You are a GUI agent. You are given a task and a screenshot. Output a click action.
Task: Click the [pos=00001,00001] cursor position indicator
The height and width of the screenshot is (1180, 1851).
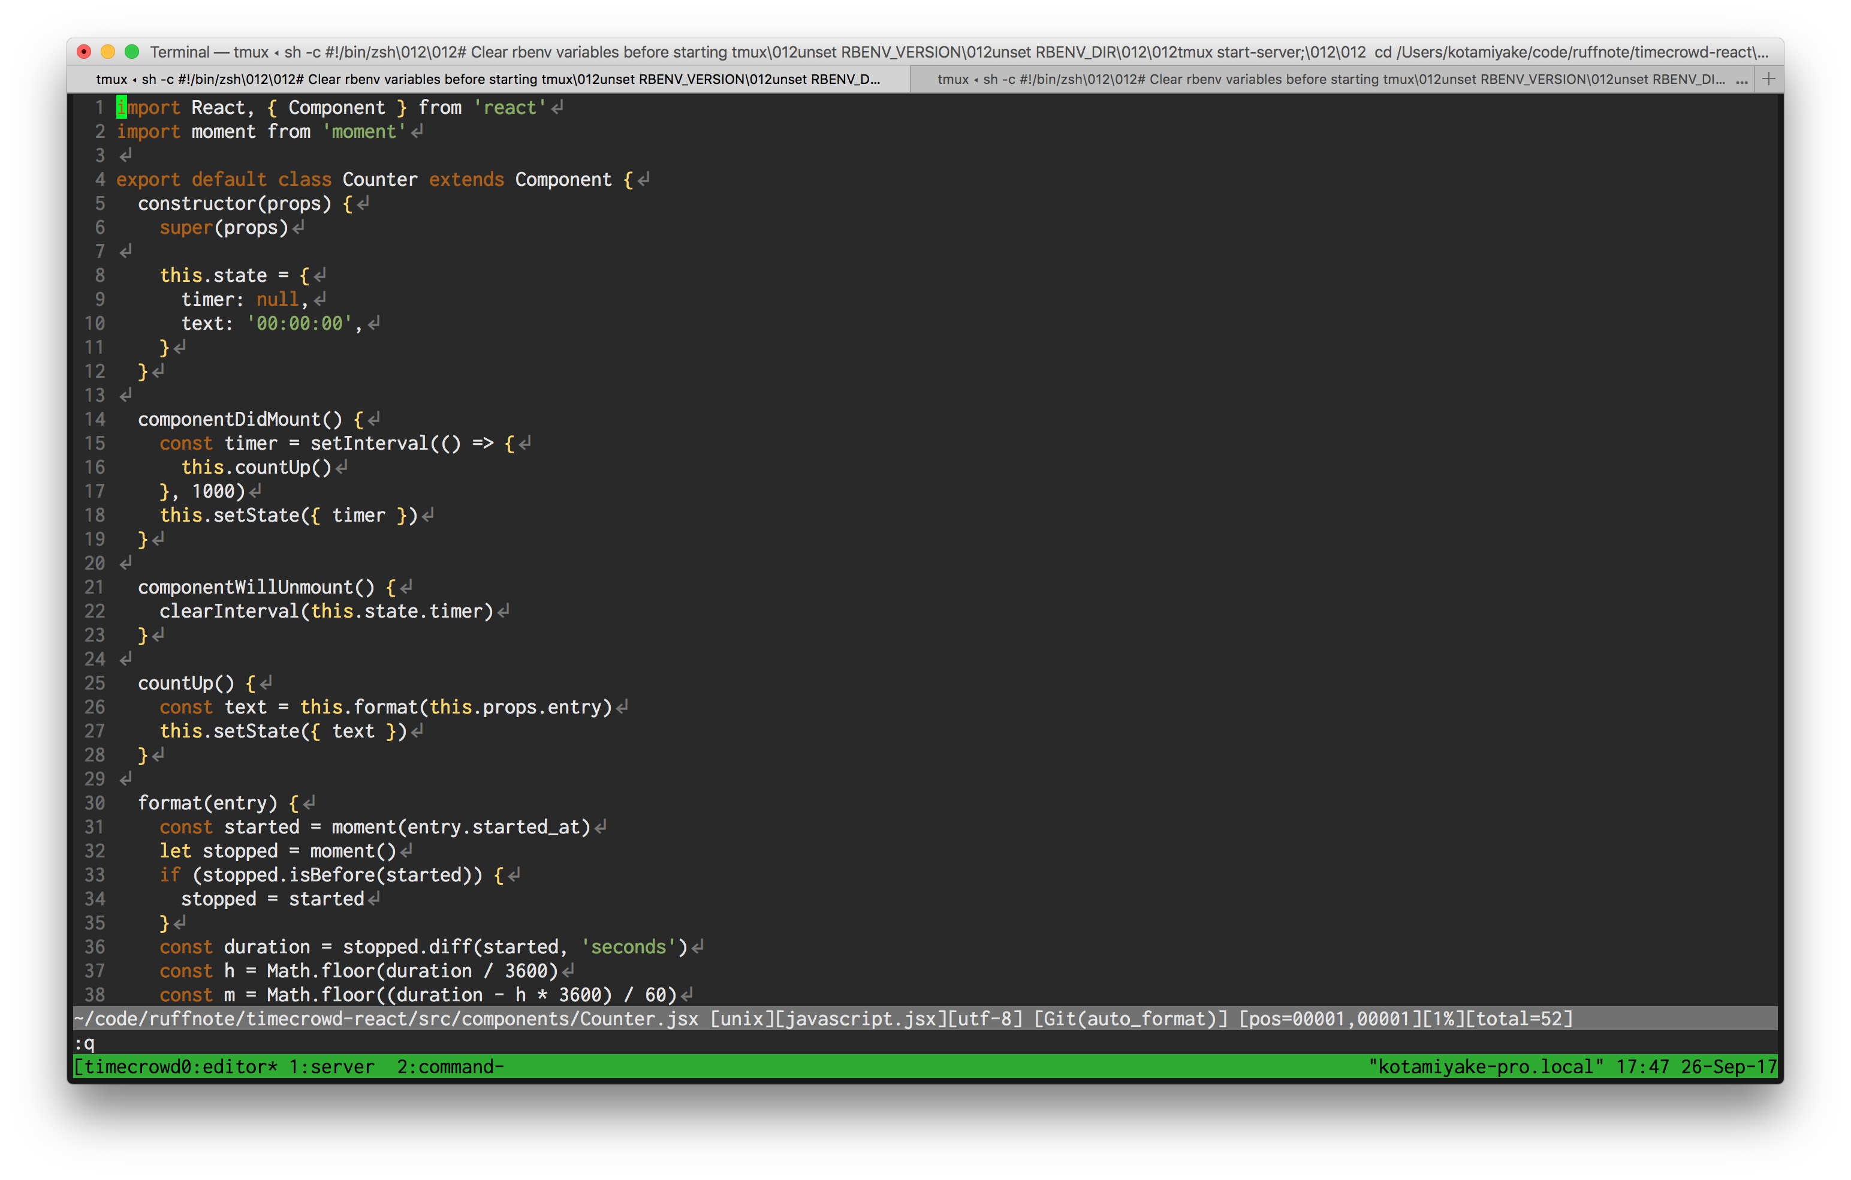point(1330,1019)
